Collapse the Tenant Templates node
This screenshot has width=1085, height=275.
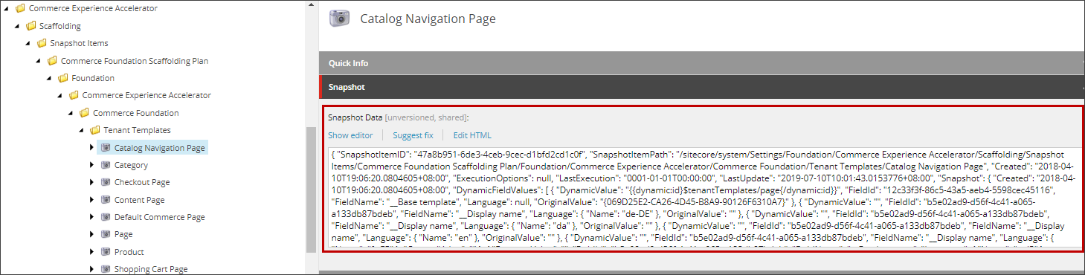click(82, 130)
